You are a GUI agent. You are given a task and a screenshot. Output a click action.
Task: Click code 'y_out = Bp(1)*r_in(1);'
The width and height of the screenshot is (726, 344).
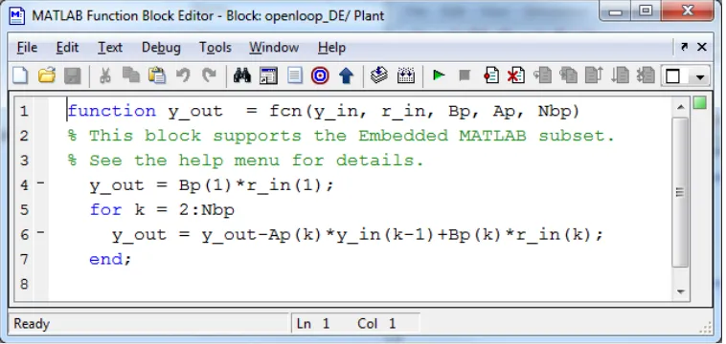212,185
